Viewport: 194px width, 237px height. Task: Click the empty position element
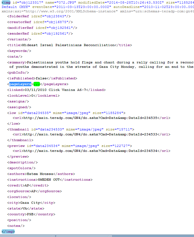19,220
